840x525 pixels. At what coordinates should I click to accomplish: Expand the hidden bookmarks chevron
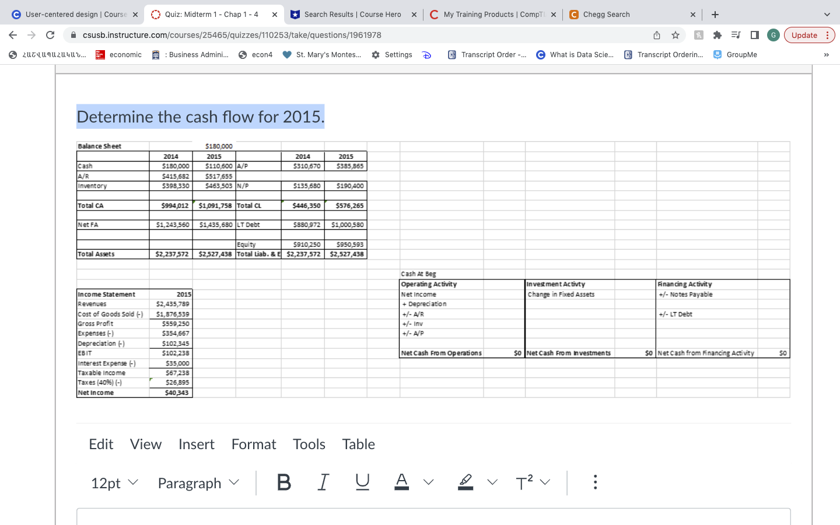pyautogui.click(x=826, y=54)
